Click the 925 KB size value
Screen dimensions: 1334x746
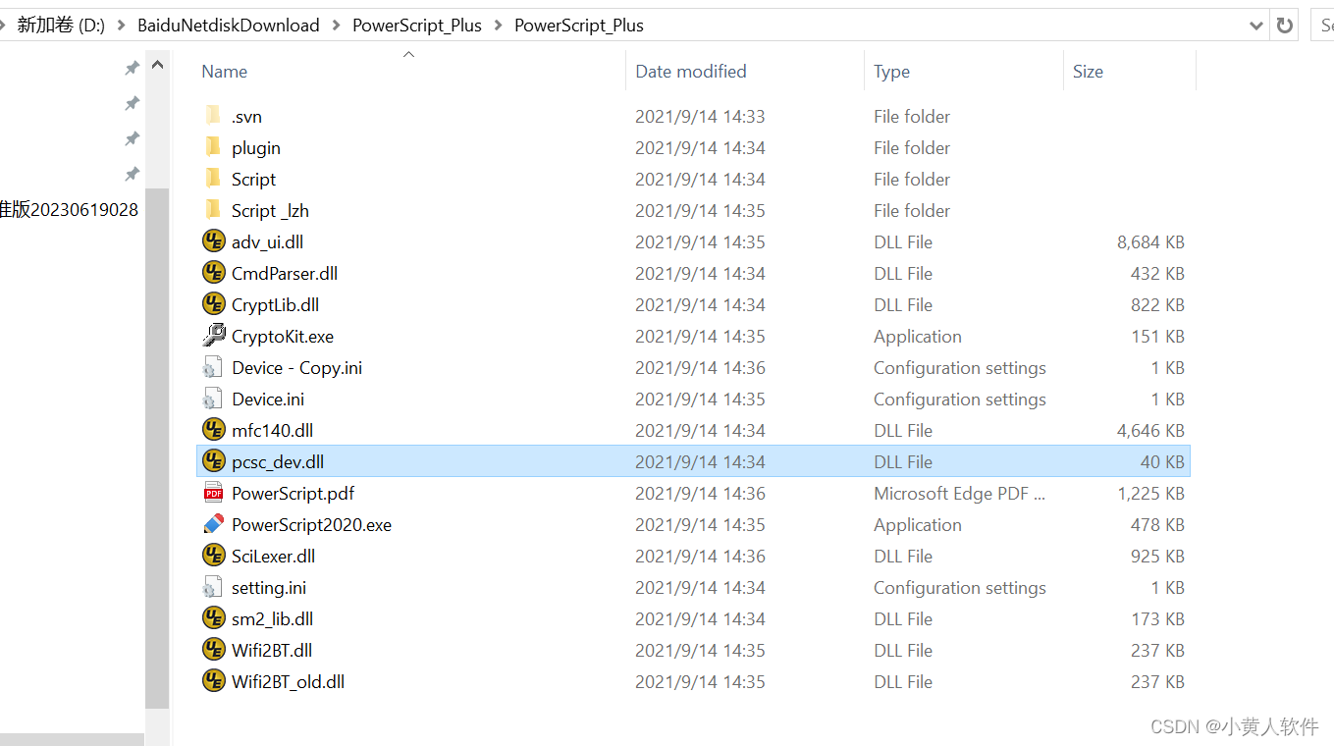1157,557
